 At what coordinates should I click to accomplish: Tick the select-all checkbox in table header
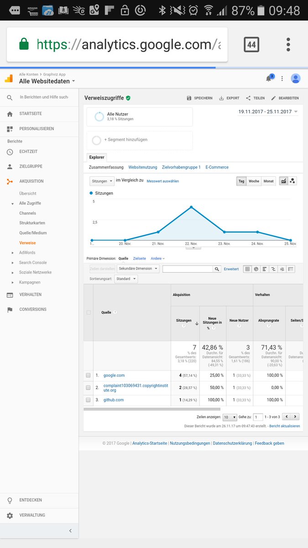click(89, 313)
